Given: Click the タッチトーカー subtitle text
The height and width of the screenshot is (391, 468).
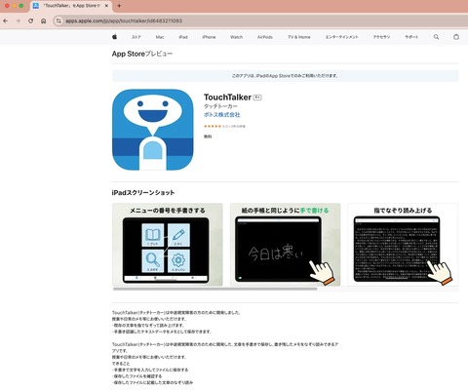Looking at the screenshot, I should (x=220, y=106).
